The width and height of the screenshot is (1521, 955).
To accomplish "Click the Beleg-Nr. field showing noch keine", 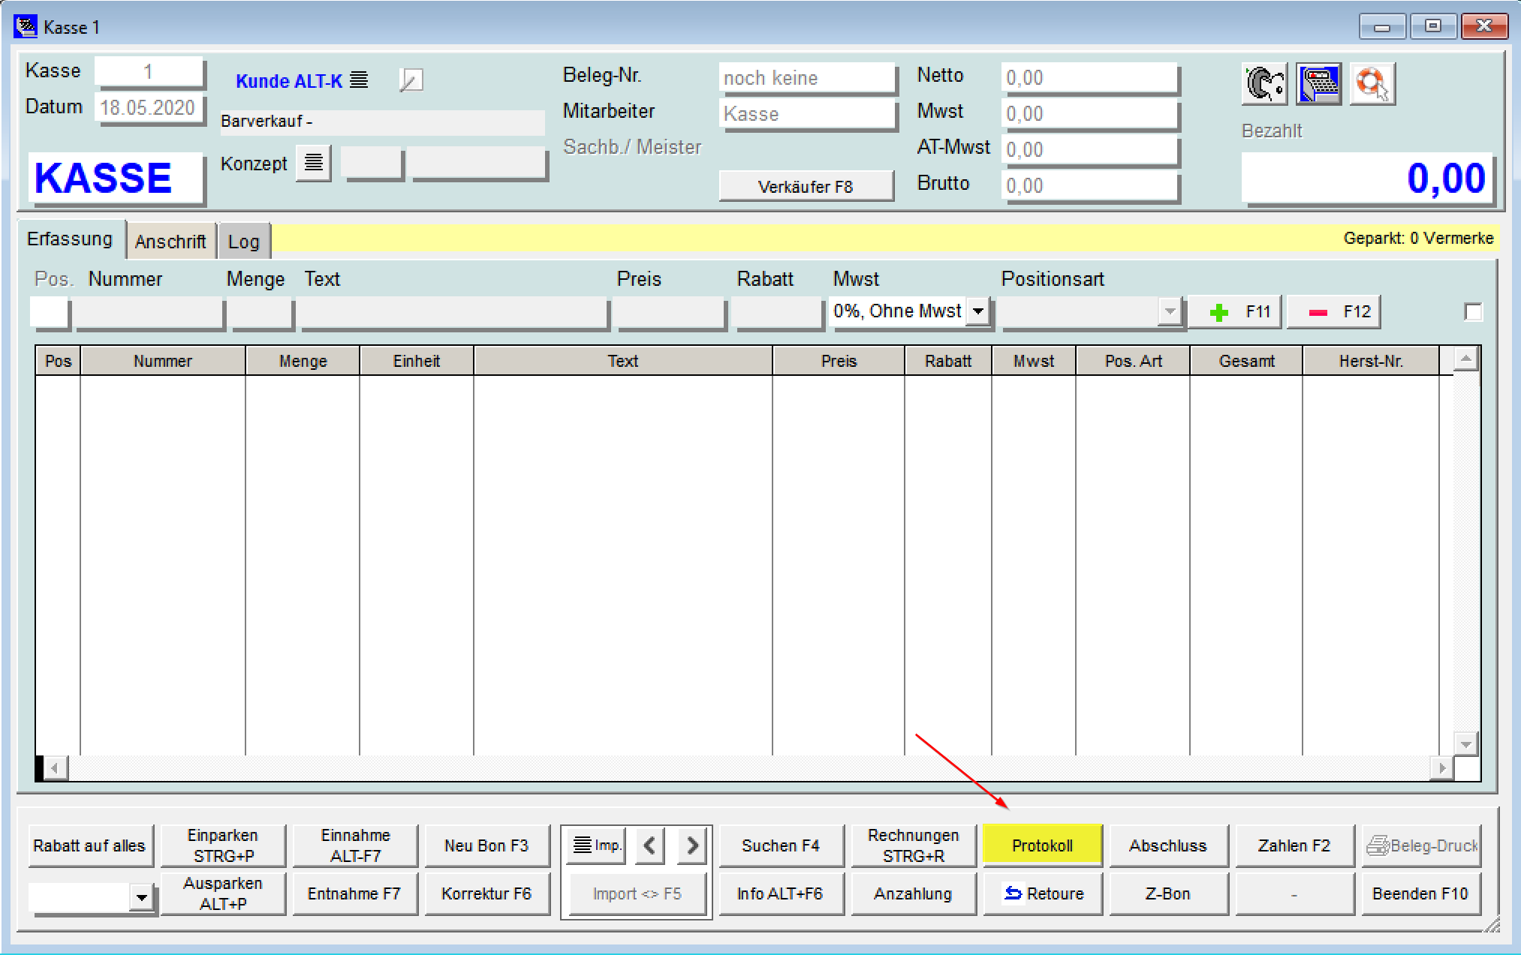I will [x=807, y=78].
